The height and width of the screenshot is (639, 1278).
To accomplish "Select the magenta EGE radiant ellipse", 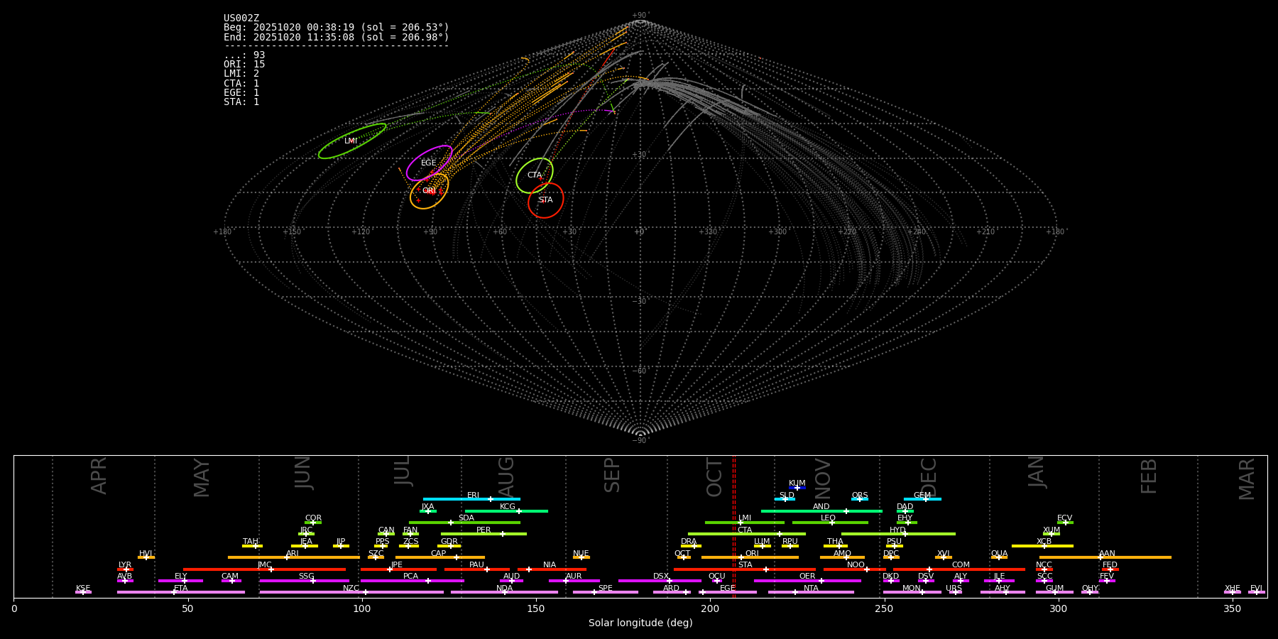I will [x=429, y=163].
